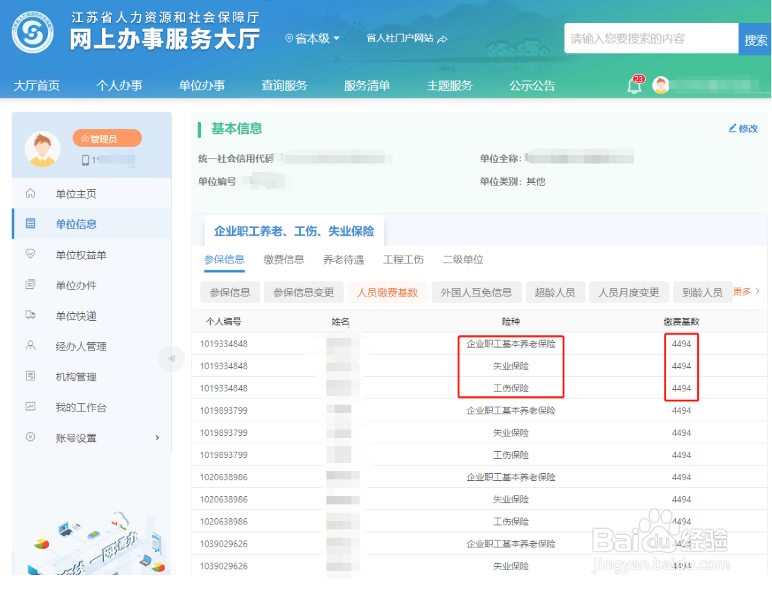Click the 参保信息变更 filter button
This screenshot has width=772, height=591.
[304, 292]
